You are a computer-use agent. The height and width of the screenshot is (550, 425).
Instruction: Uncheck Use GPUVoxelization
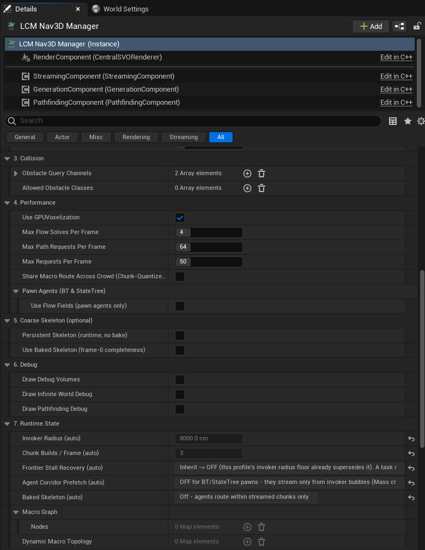tap(180, 218)
